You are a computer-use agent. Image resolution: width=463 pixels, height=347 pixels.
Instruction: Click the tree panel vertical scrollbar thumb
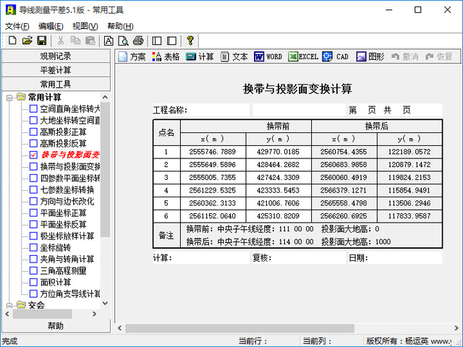pos(105,169)
